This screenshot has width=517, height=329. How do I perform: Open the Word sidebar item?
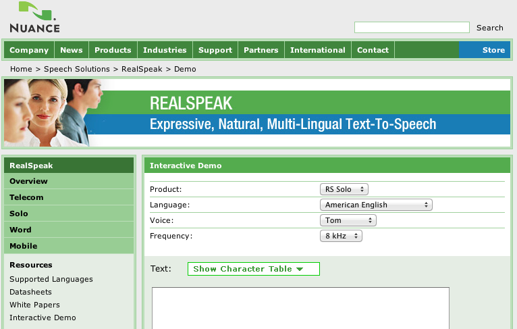pyautogui.click(x=69, y=230)
